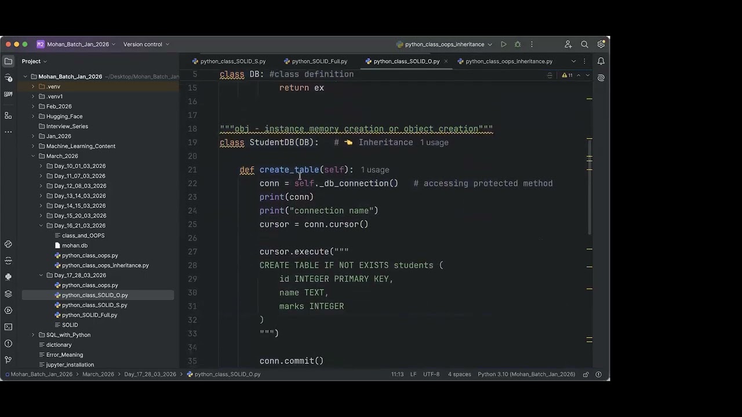The image size is (742, 417).
Task: Switch to python_SOLID_Full.py tab
Action: point(315,61)
